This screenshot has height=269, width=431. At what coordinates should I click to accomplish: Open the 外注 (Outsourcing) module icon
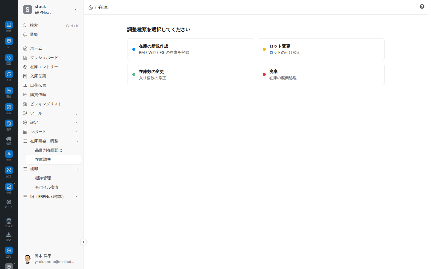9,74
